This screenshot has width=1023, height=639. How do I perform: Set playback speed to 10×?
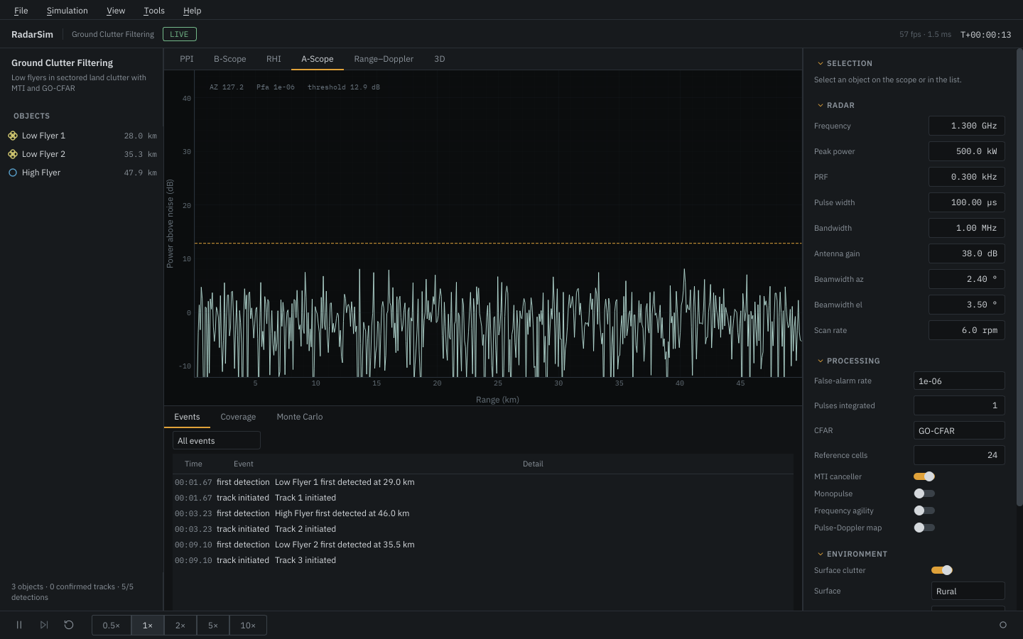[248, 626]
